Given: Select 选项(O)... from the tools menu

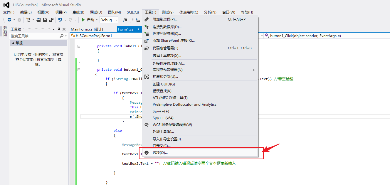Looking at the screenshot, I should point(200,153).
